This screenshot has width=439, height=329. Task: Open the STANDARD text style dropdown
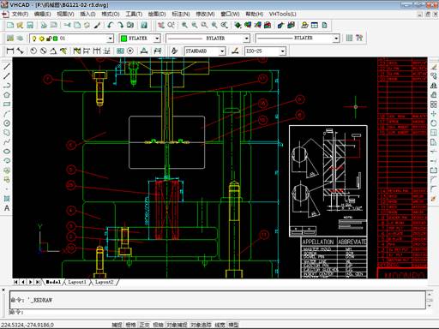[222, 51]
